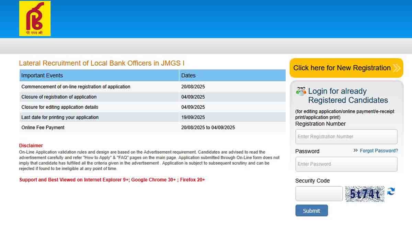Focus the Enter Password field
This screenshot has height=232, width=412.
[x=346, y=164]
